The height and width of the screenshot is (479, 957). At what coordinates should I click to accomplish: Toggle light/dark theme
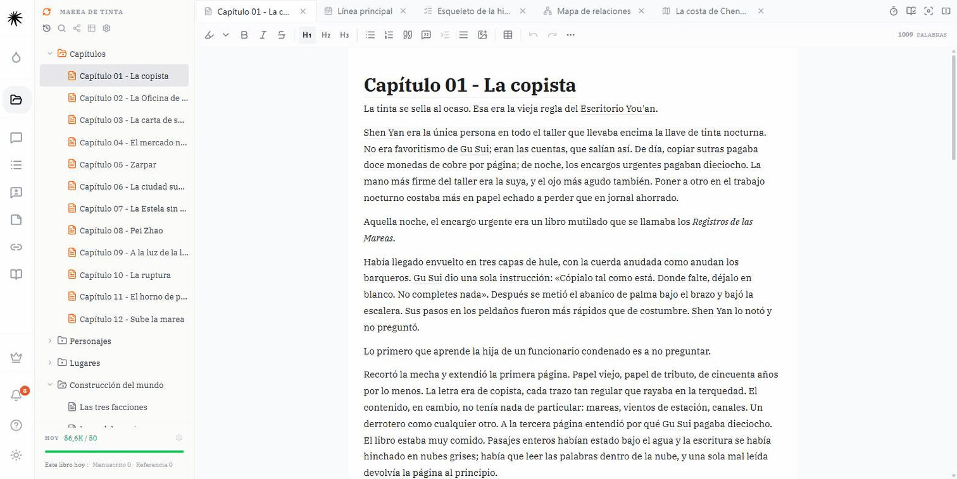coord(16,455)
